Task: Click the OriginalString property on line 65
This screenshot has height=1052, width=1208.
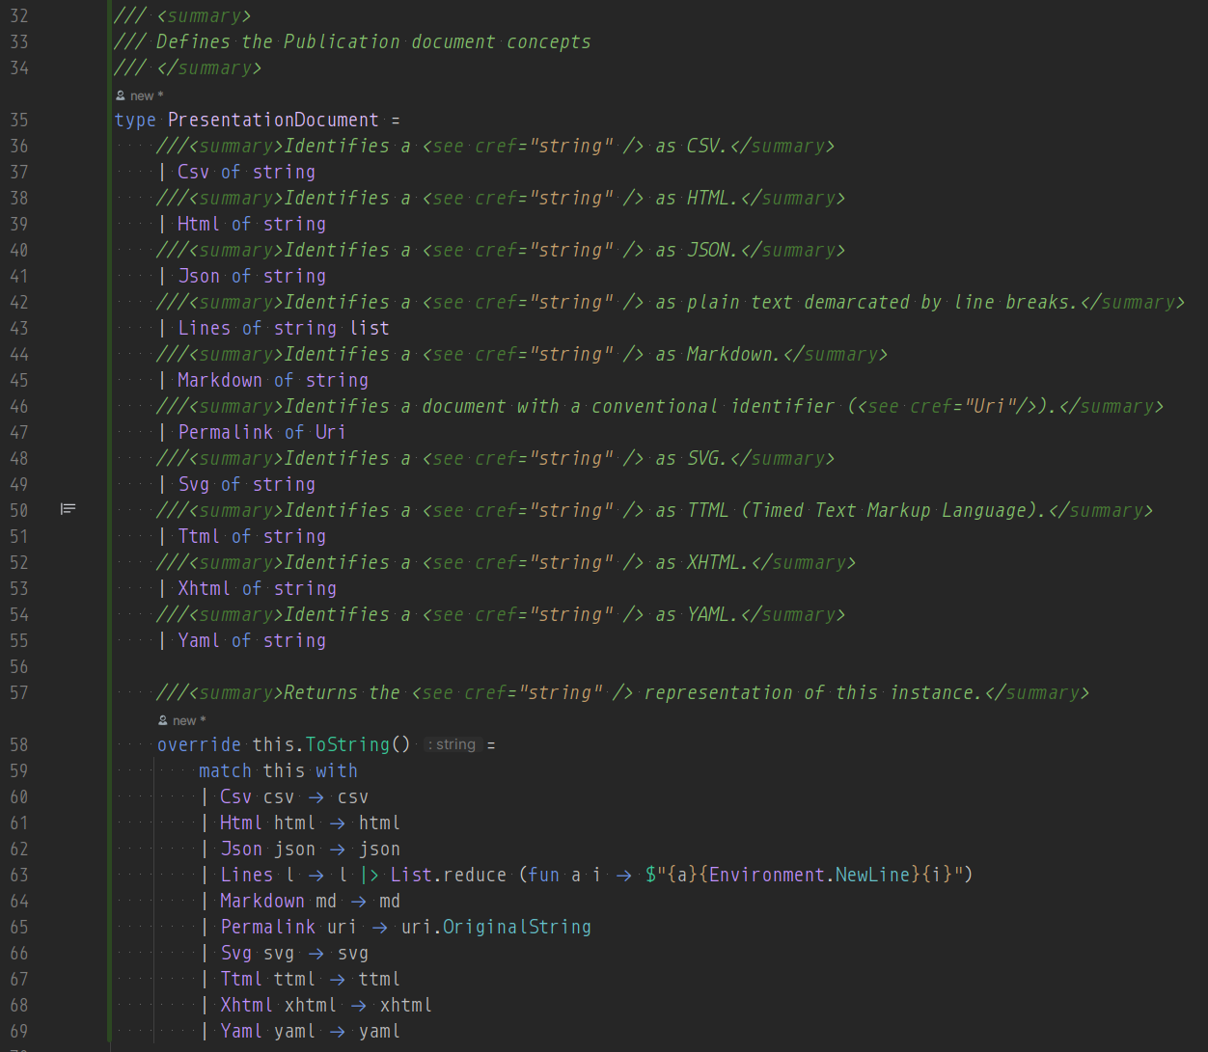Action: (x=517, y=927)
